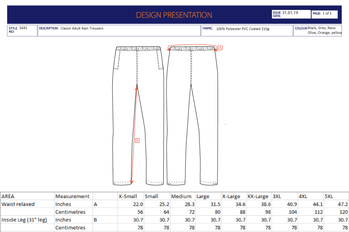Screen dimensions: 349x232
Task: Select the Small column header
Action: point(151,196)
